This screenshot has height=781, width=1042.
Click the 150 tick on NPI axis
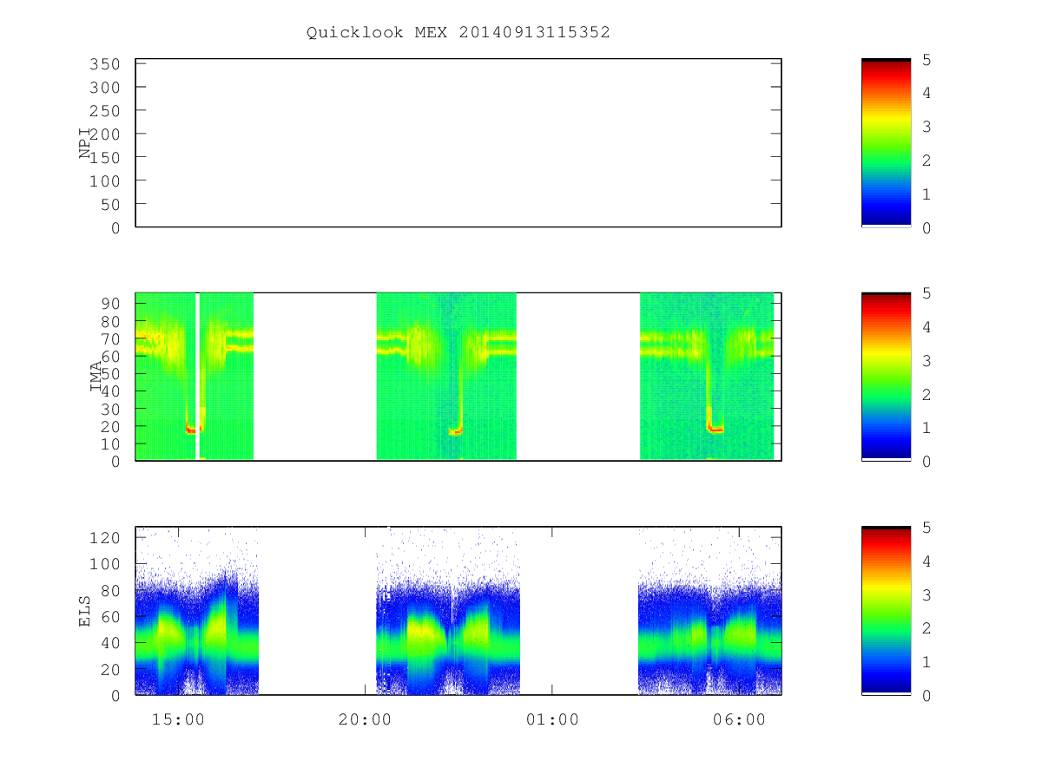coord(105,158)
